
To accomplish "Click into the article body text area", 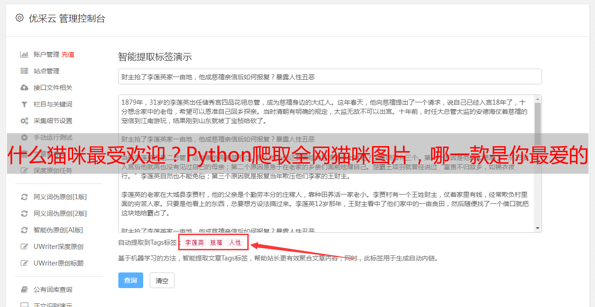I will point(326,164).
